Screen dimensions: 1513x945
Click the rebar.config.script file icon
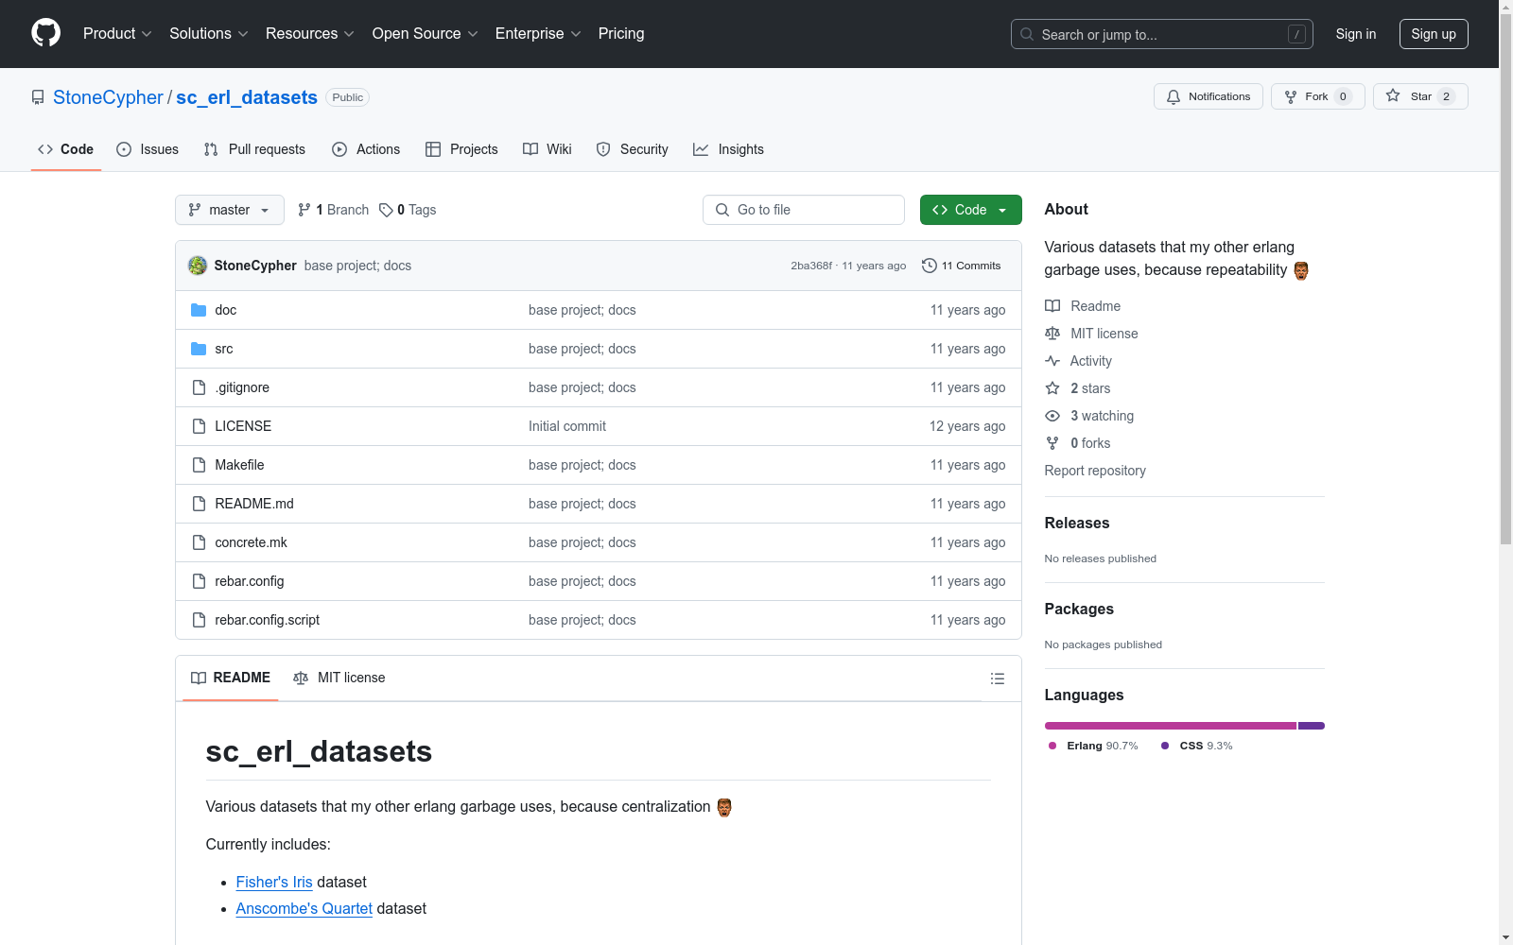(x=199, y=620)
